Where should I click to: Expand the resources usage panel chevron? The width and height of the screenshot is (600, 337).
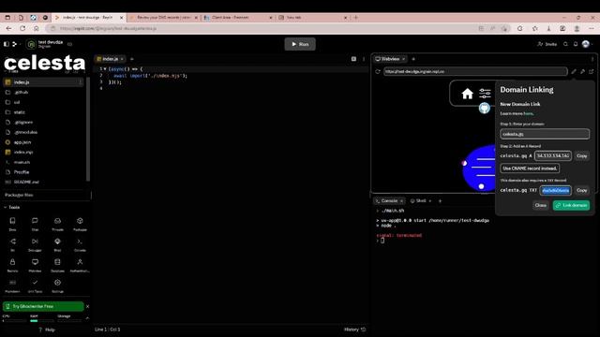point(87,318)
